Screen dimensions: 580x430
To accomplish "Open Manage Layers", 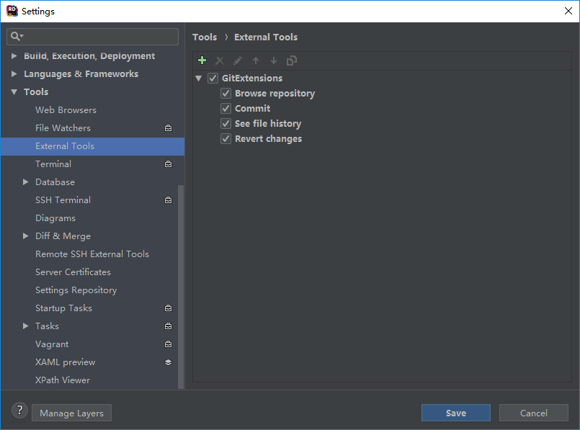I will click(x=71, y=413).
